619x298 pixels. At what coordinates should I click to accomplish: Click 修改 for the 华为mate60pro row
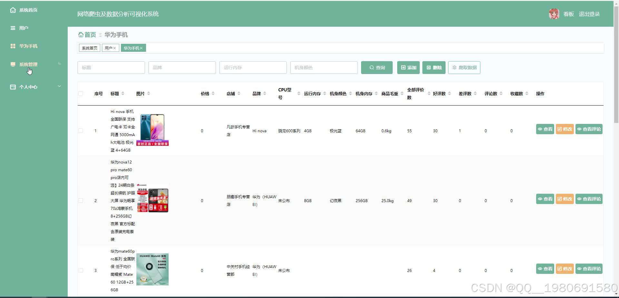[x=565, y=269]
